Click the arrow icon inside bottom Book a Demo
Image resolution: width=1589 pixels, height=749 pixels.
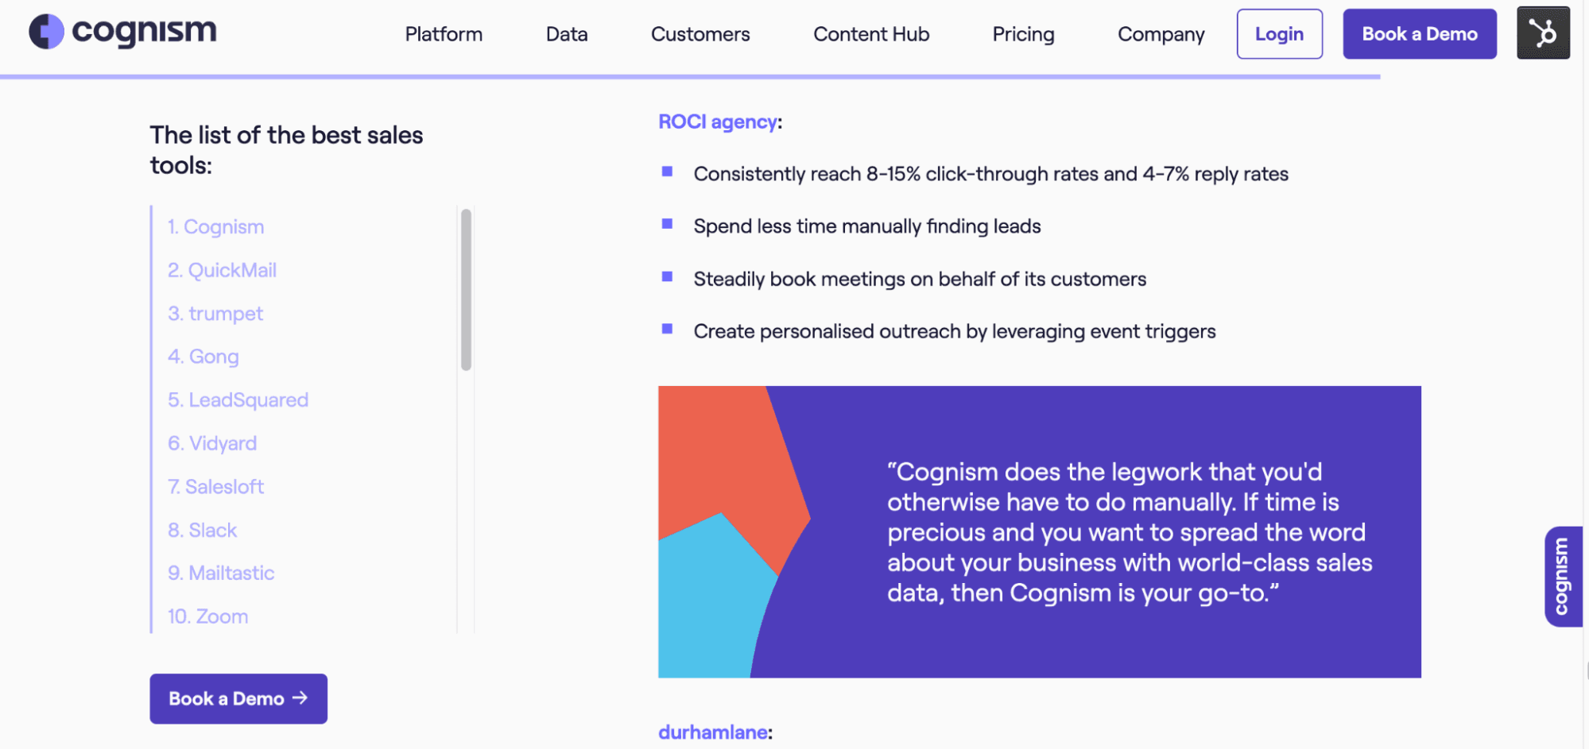click(300, 698)
